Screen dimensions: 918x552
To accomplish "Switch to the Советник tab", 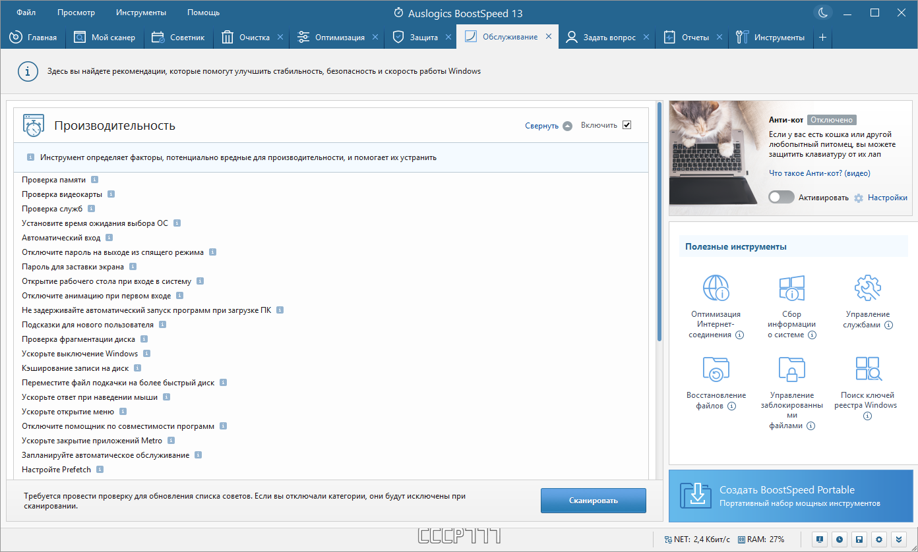I will click(178, 38).
